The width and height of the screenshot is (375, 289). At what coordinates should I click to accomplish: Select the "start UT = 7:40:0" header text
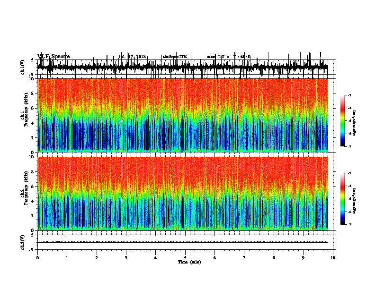229,57
